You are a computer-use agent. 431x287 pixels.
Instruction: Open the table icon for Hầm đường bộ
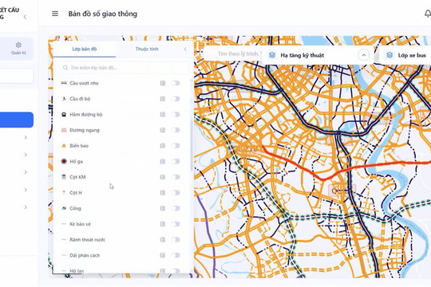click(163, 114)
